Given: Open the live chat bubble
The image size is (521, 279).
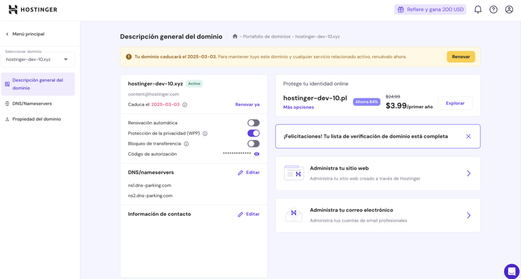Looking at the screenshot, I should [512, 271].
